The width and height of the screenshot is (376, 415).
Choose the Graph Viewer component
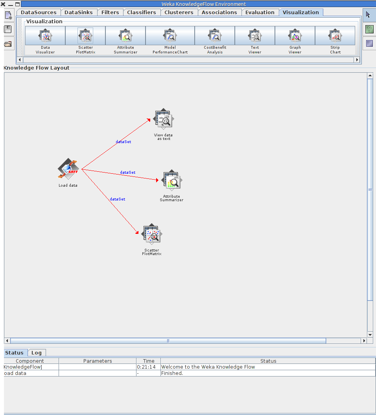coord(295,36)
